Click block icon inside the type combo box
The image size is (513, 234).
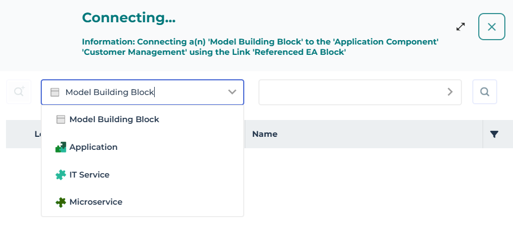(54, 92)
